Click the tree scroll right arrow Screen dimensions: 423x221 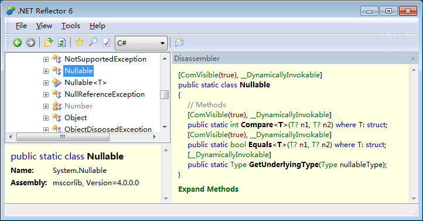coord(154,137)
